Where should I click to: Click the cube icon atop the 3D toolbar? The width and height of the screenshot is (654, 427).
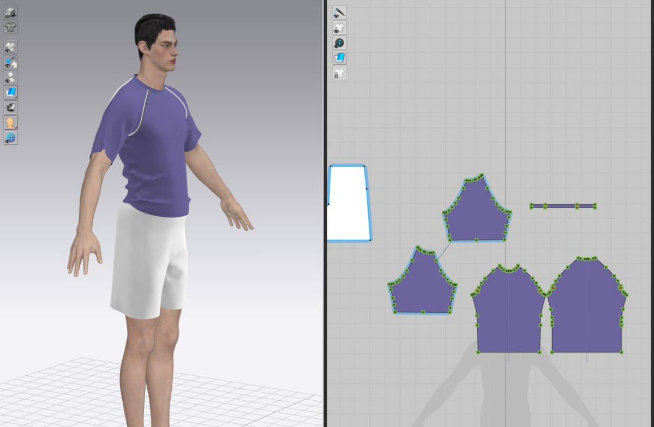pyautogui.click(x=11, y=11)
